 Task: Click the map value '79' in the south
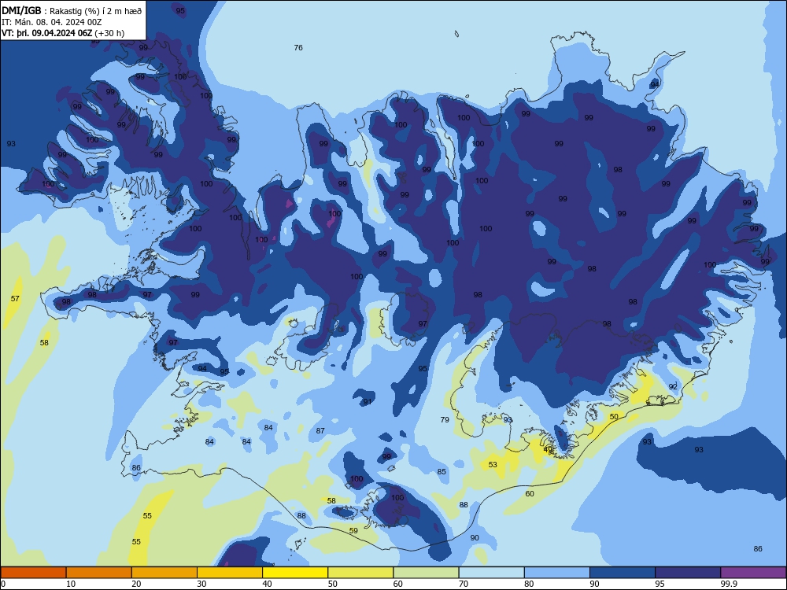(445, 419)
